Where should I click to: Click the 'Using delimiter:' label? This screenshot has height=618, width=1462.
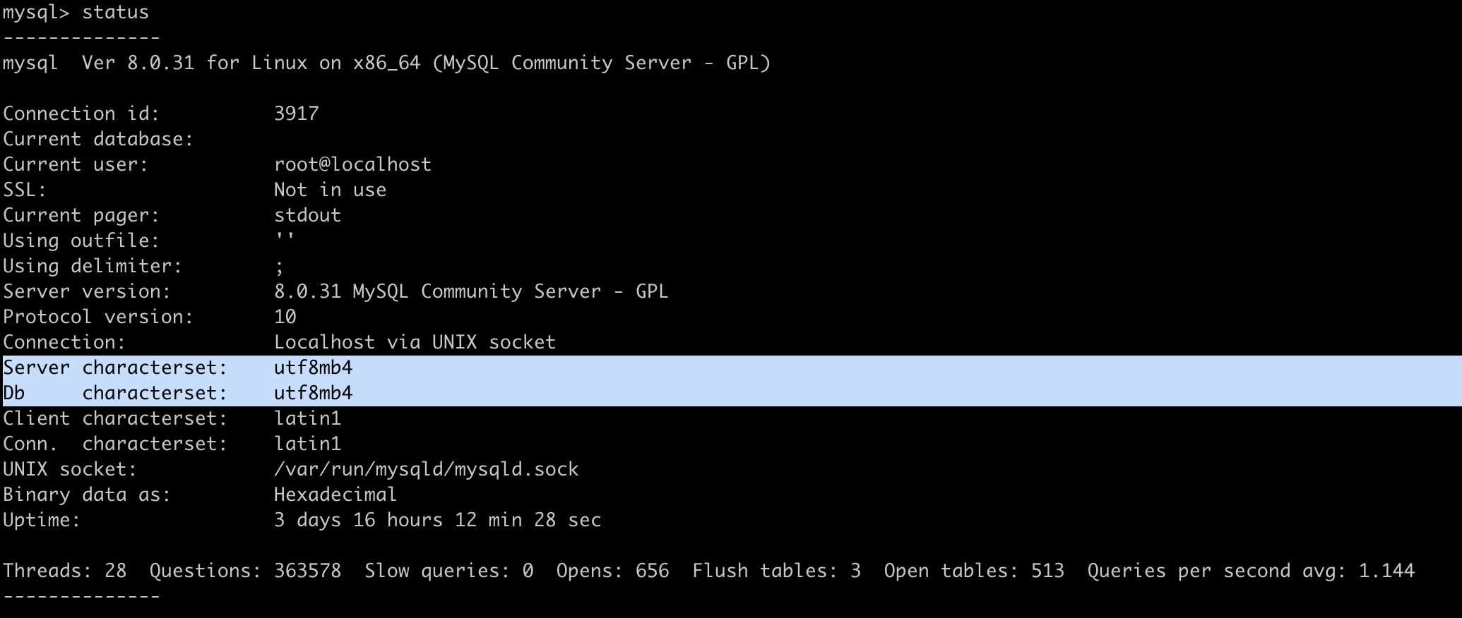[x=93, y=266]
